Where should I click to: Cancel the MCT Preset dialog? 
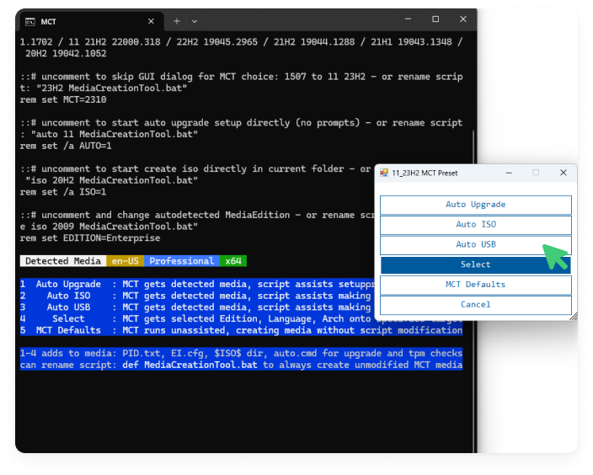tap(475, 305)
